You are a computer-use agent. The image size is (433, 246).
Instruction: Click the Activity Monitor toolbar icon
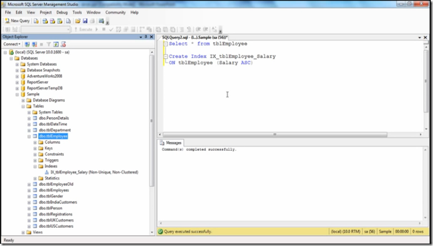pyautogui.click(x=101, y=21)
